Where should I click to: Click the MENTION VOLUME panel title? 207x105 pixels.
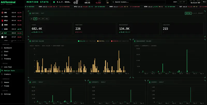pos(38,41)
